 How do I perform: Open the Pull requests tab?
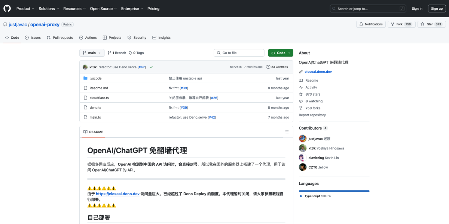(x=59, y=37)
